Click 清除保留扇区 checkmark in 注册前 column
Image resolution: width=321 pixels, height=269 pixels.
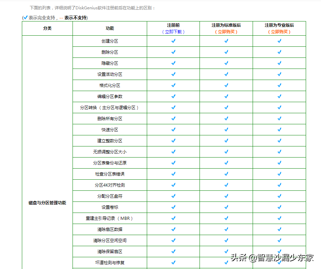tap(173, 251)
